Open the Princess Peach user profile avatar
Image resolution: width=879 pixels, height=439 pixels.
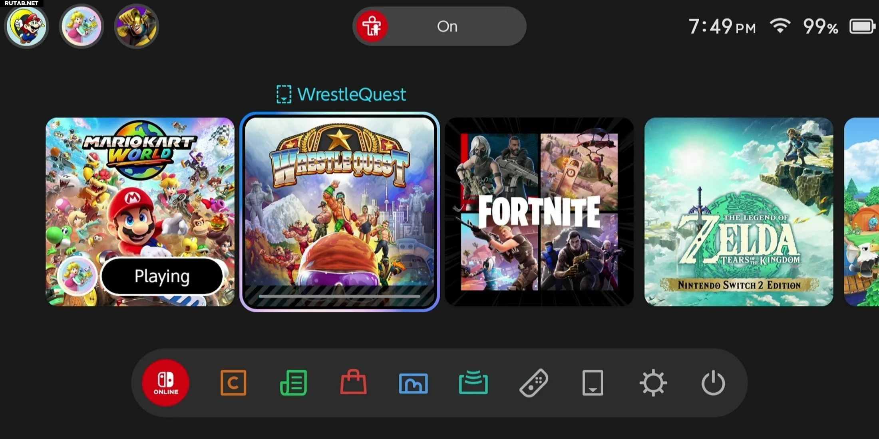coord(82,26)
